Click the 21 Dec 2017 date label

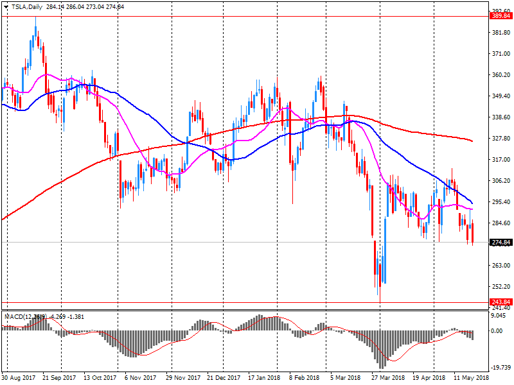click(224, 378)
